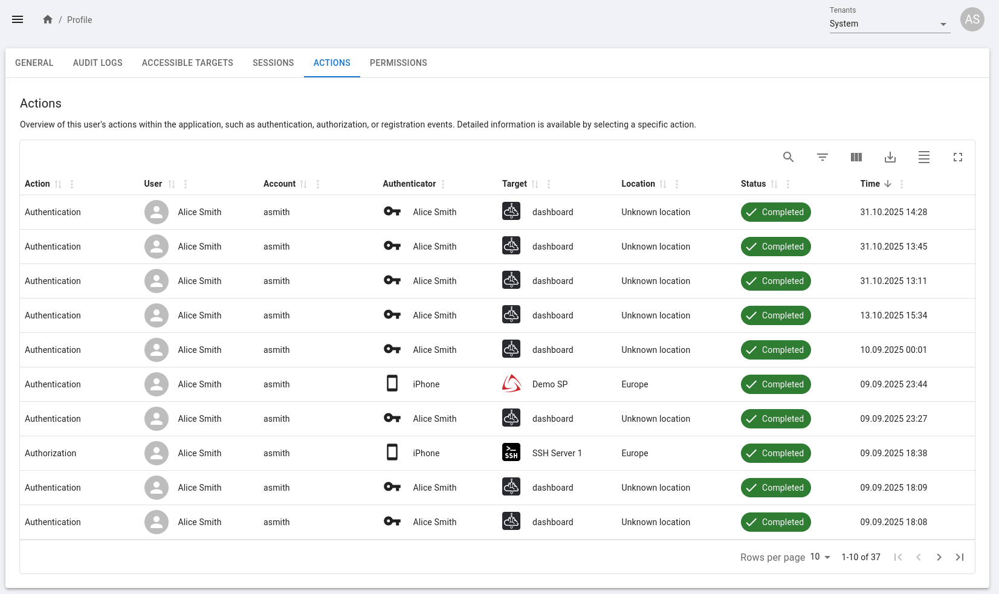Open the hamburger navigation menu
The height and width of the screenshot is (594, 999).
[x=18, y=19]
